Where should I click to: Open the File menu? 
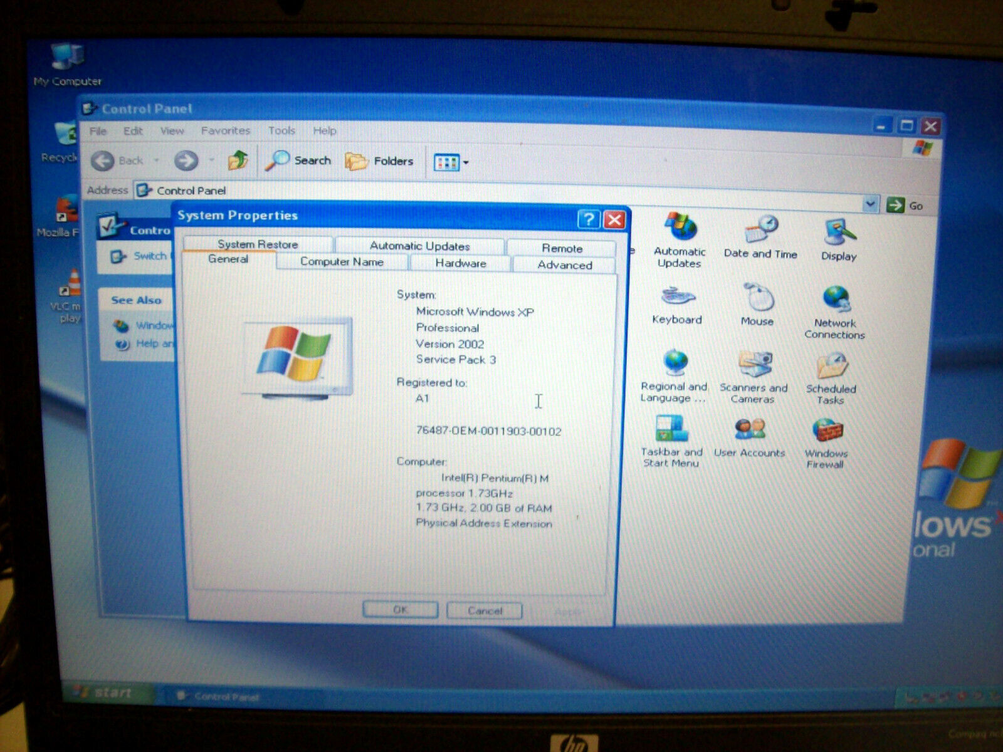98,130
